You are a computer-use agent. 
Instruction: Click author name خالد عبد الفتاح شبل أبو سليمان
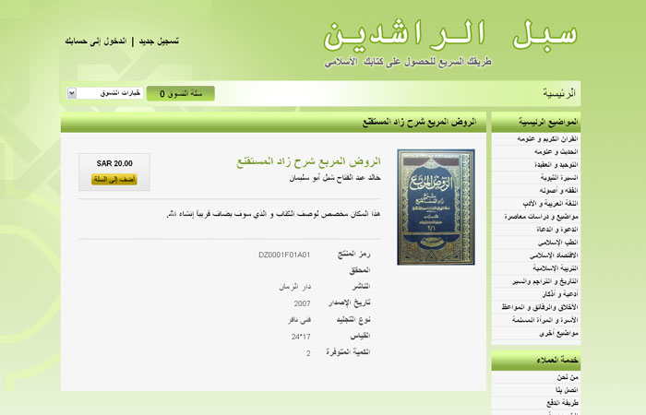[335, 178]
